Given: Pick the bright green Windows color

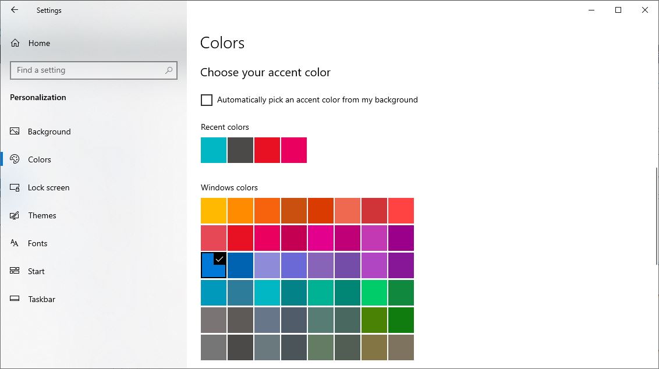Looking at the screenshot, I should (374, 292).
